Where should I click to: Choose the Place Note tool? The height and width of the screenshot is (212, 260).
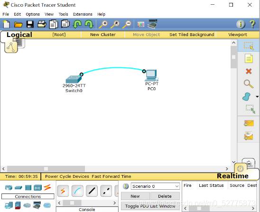click(249, 58)
